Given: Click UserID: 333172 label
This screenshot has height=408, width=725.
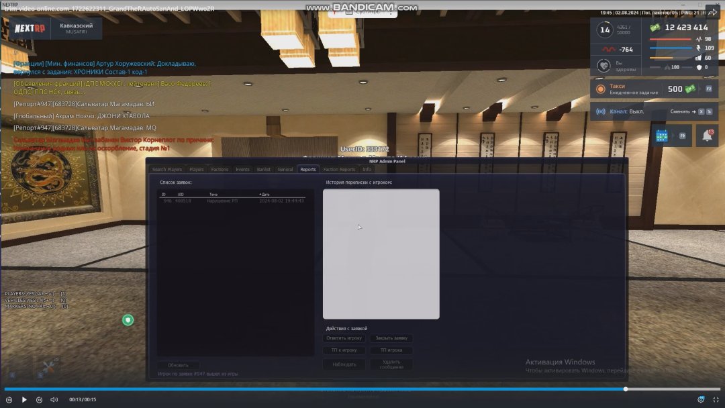Looking at the screenshot, I should (365, 149).
